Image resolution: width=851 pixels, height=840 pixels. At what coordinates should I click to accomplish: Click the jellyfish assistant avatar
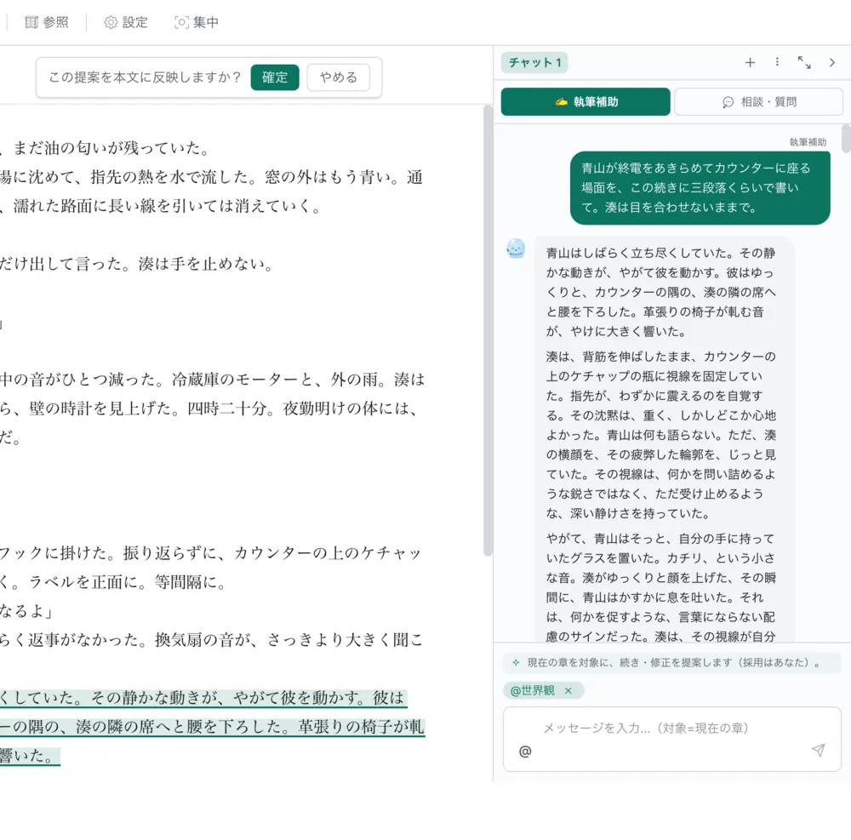pyautogui.click(x=516, y=249)
